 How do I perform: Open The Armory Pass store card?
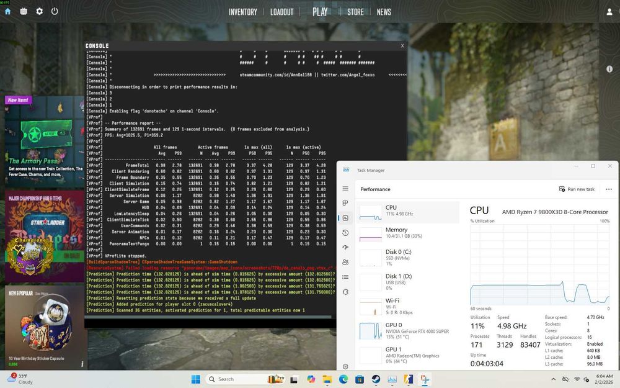[45, 140]
